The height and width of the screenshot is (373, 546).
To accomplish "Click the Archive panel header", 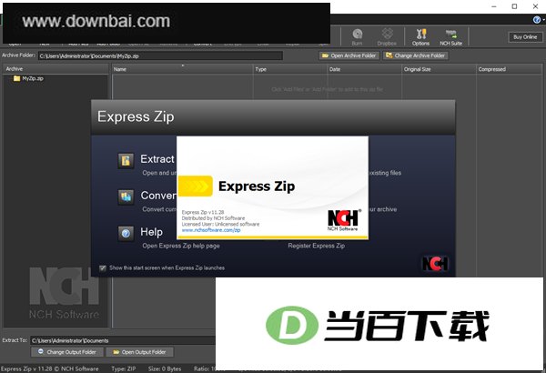I will pos(56,69).
